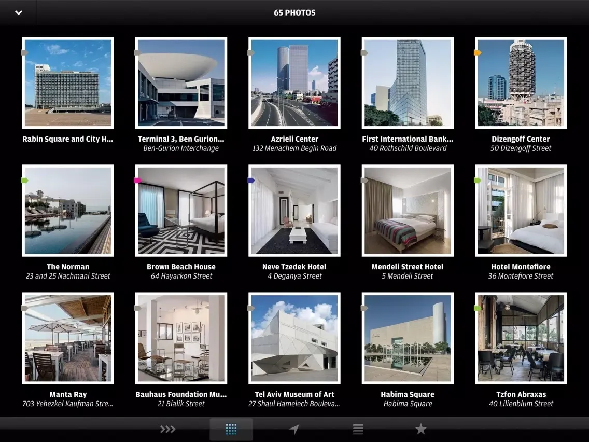Open the Rabin Square and City Hall photo

pyautogui.click(x=68, y=82)
